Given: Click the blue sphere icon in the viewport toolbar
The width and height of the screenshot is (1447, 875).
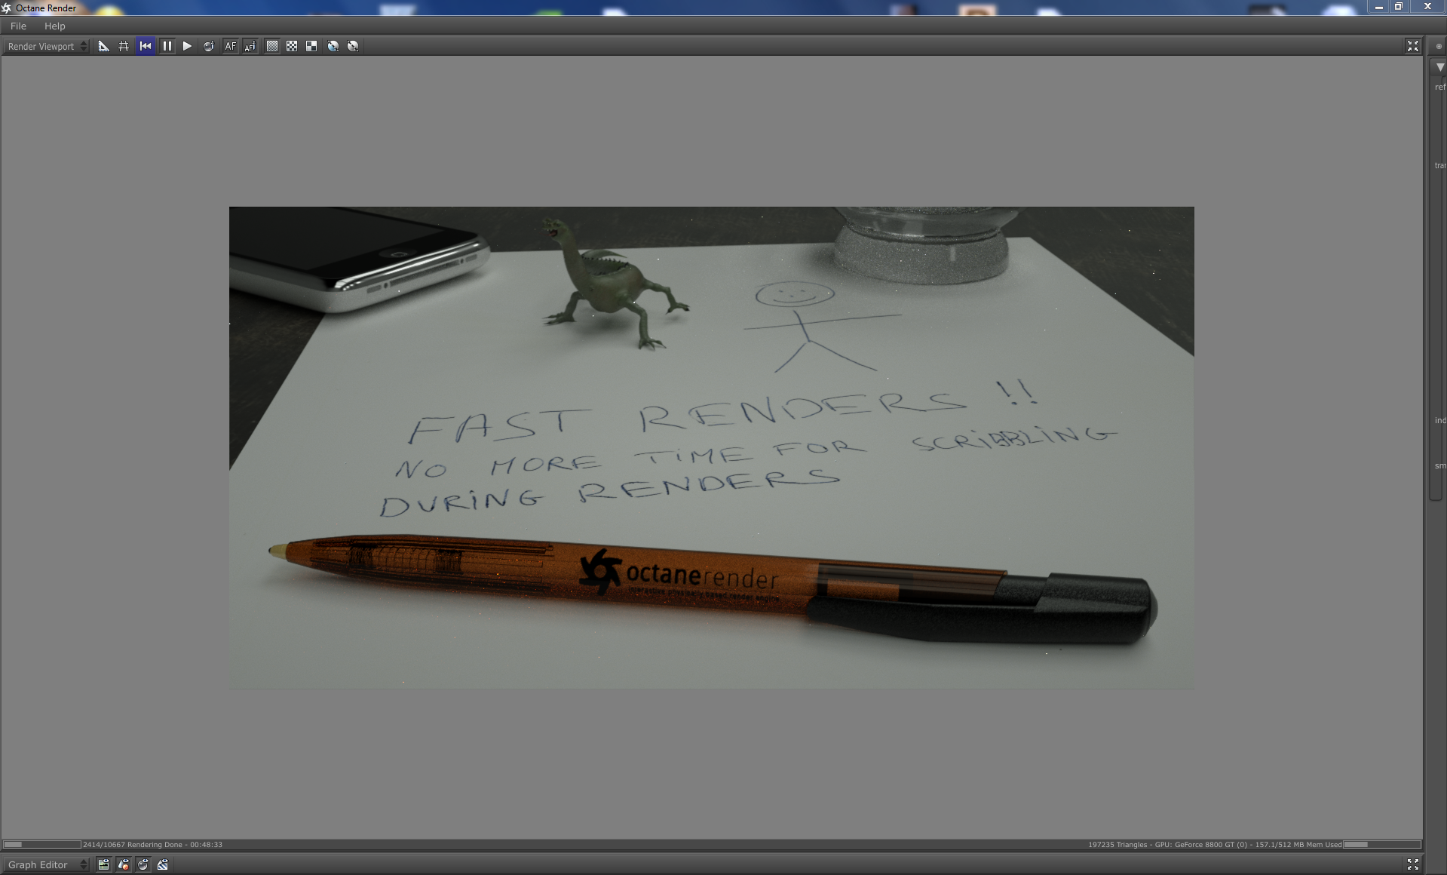Looking at the screenshot, I should click(333, 46).
